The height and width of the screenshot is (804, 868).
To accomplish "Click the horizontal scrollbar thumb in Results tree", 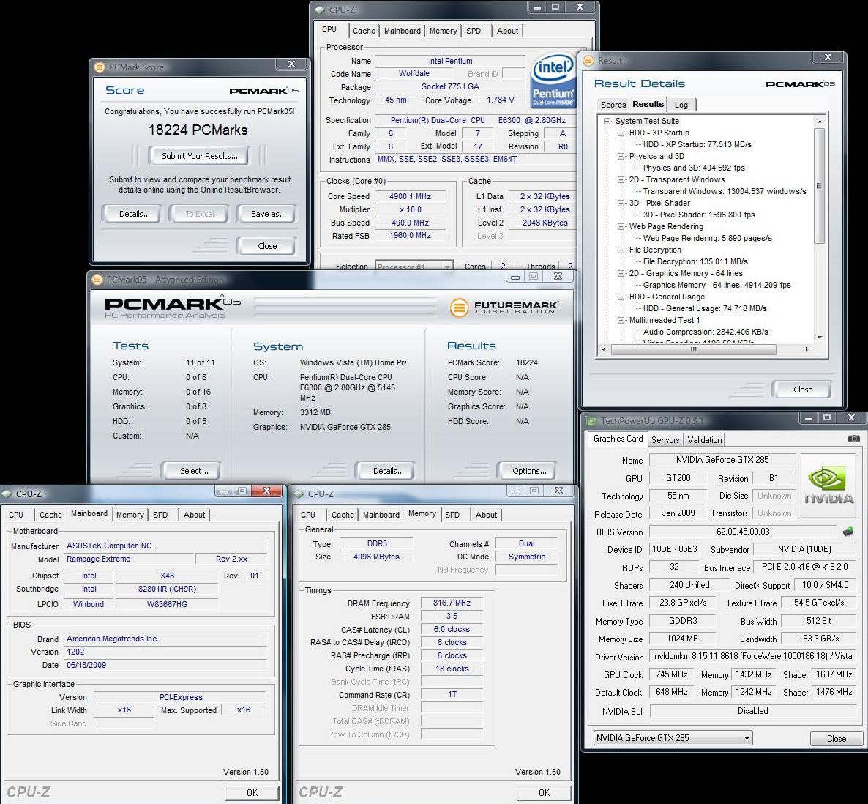I will (x=693, y=349).
